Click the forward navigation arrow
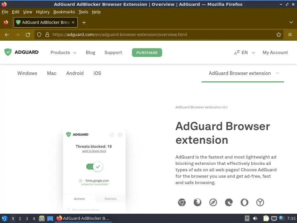 (x=17, y=35)
